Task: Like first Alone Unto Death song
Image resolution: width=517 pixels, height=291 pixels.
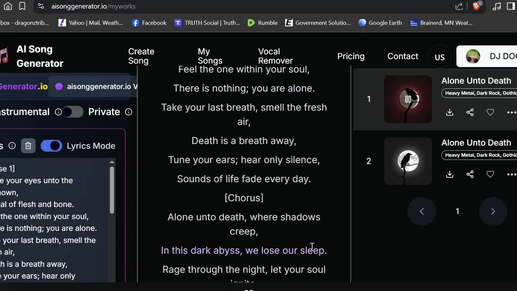Action: tap(490, 112)
